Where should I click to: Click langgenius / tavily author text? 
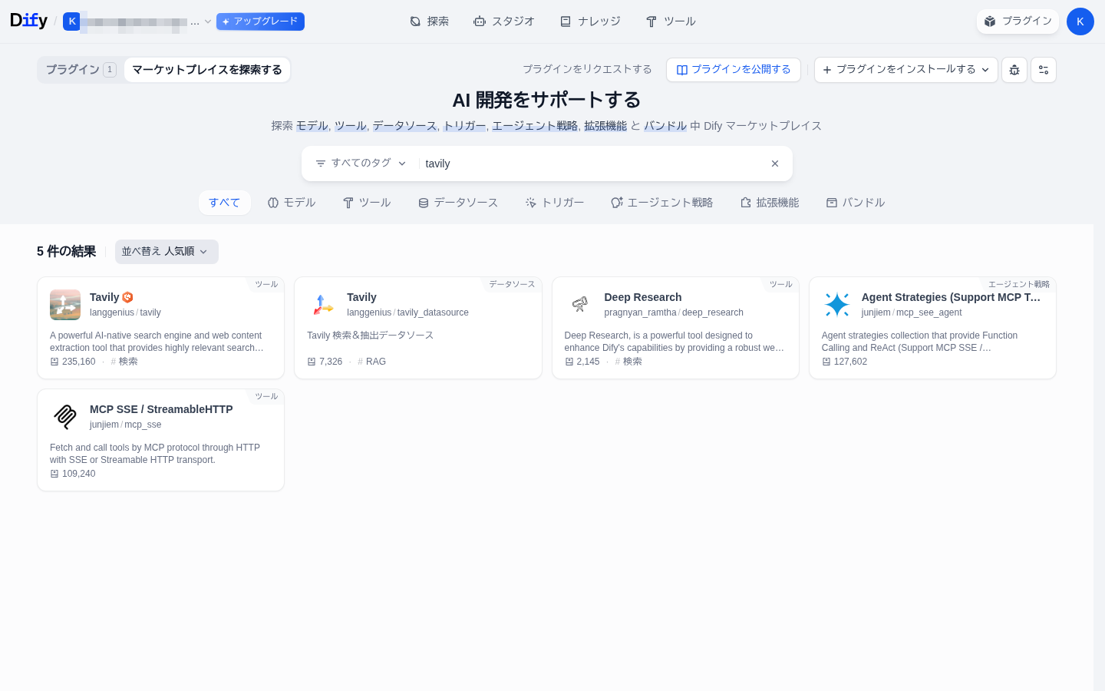click(125, 312)
